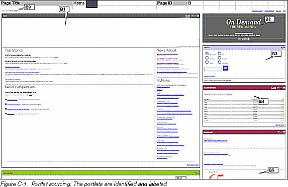
Task: Collapse the stock quotes portlet
Action: (x=281, y=88)
